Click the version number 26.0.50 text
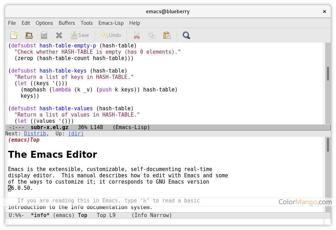The image size is (336, 230). [20, 188]
